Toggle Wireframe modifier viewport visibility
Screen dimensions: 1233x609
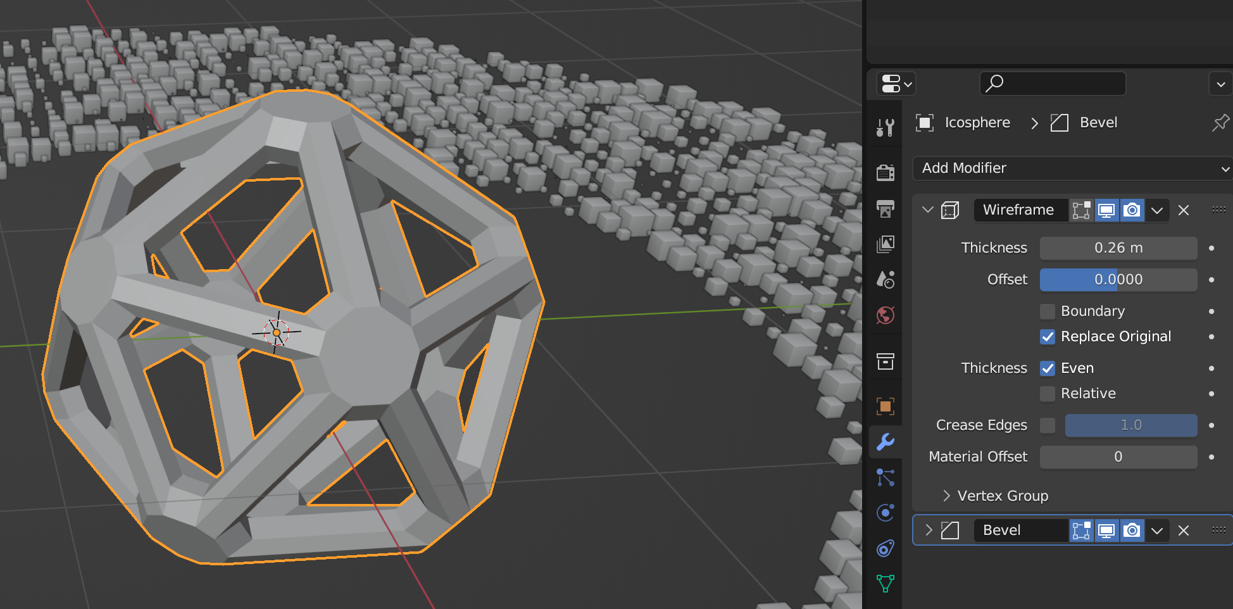tap(1106, 210)
